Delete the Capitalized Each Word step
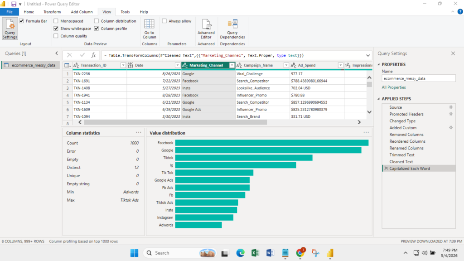This screenshot has width=464, height=261. [386, 169]
